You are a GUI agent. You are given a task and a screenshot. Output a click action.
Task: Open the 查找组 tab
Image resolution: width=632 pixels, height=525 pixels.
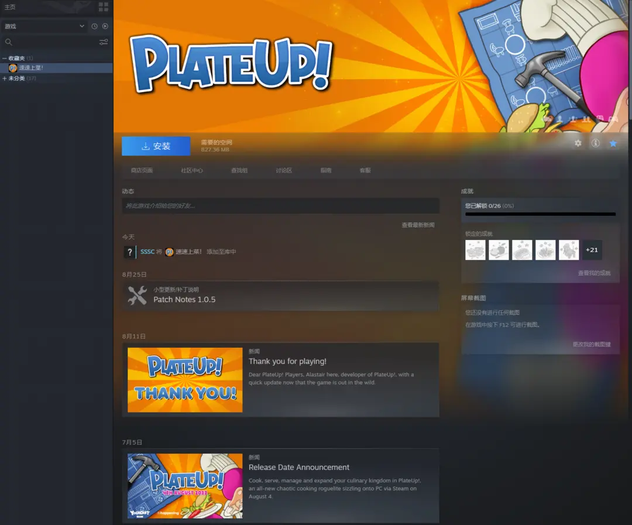point(239,170)
